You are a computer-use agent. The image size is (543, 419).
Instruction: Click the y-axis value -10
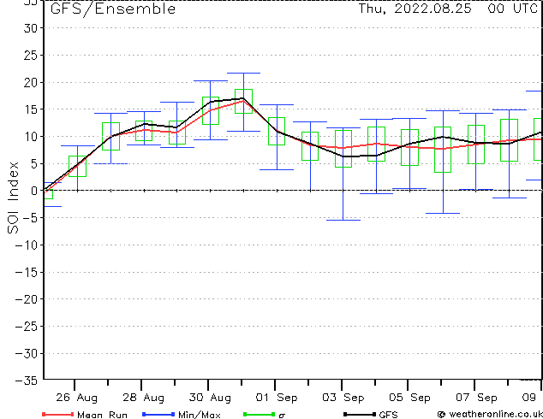(x=27, y=245)
